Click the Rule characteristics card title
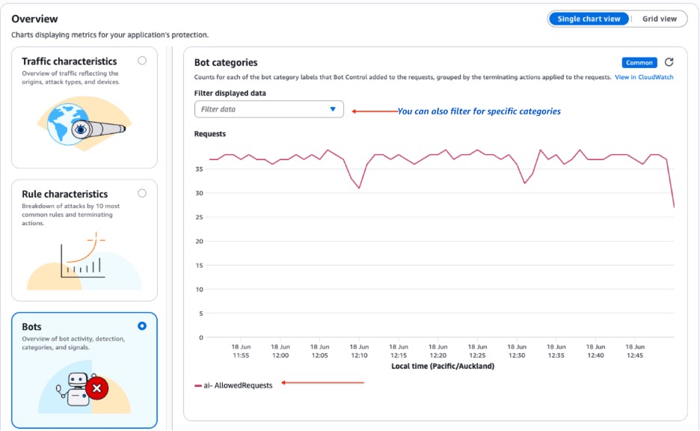700x431 pixels. (64, 194)
